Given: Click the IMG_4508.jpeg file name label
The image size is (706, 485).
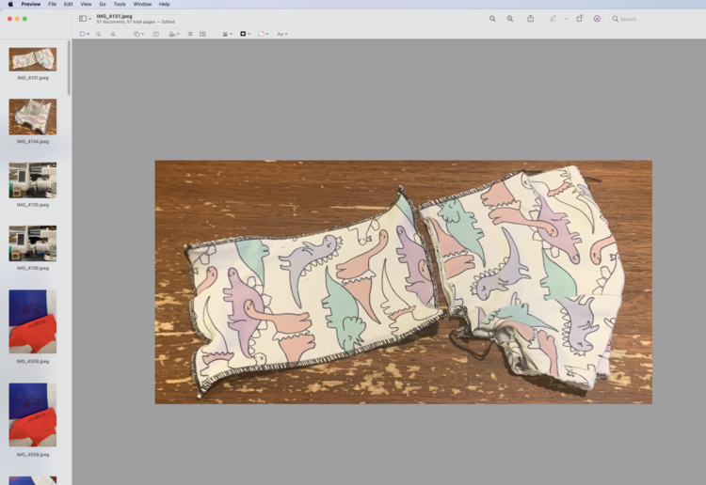Looking at the screenshot, I should pos(33,361).
